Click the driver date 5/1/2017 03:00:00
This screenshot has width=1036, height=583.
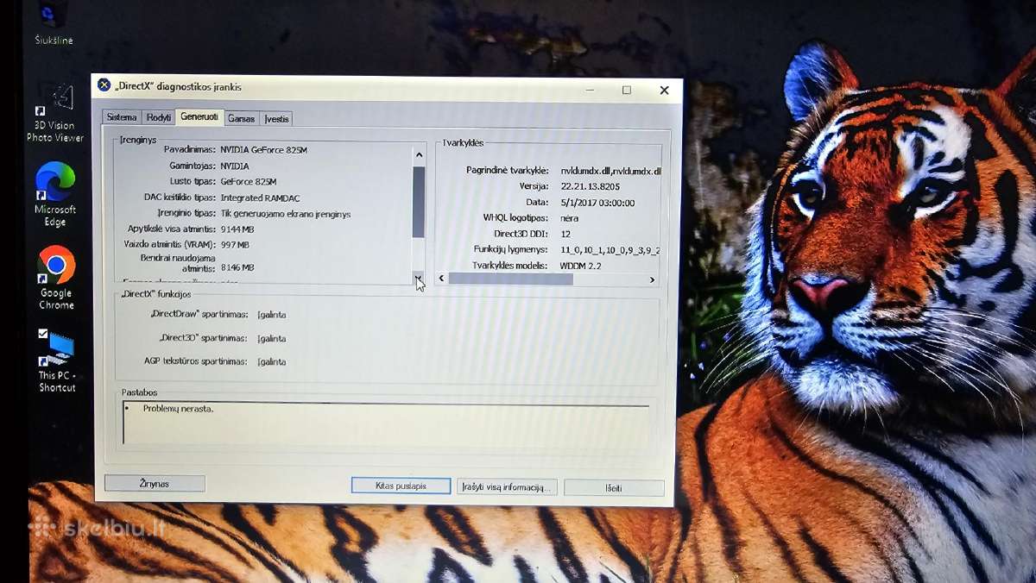pos(597,203)
